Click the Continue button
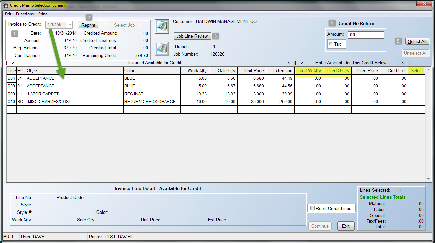Screen dimensions: 435x243 320,226
